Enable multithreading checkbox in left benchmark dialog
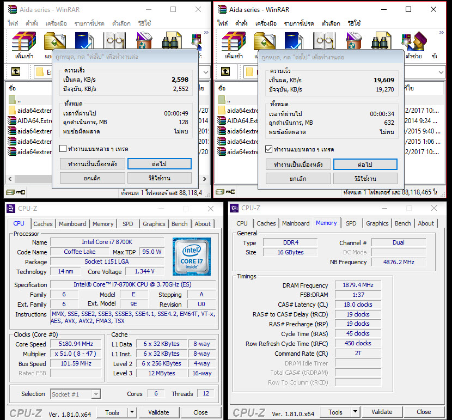Screen dimensions: 452x420 tap(63, 149)
